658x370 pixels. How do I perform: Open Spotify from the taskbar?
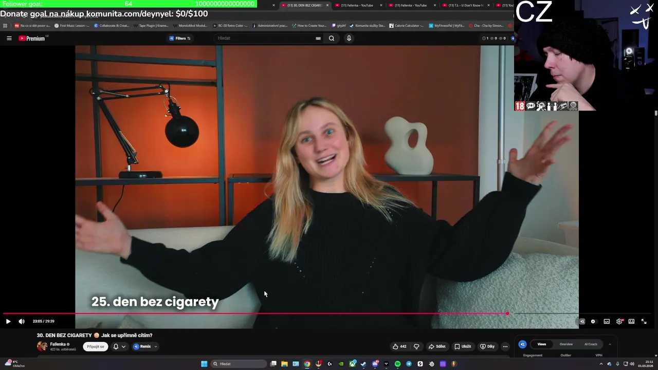point(397,364)
